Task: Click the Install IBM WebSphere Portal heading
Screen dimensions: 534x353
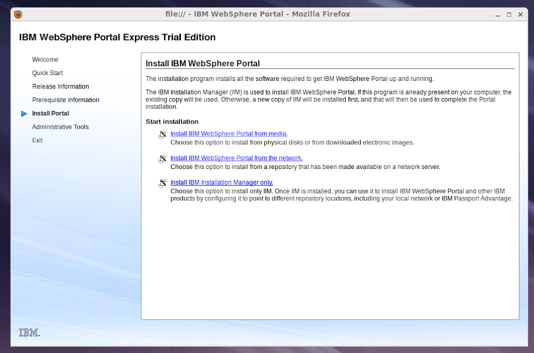Action: (202, 64)
